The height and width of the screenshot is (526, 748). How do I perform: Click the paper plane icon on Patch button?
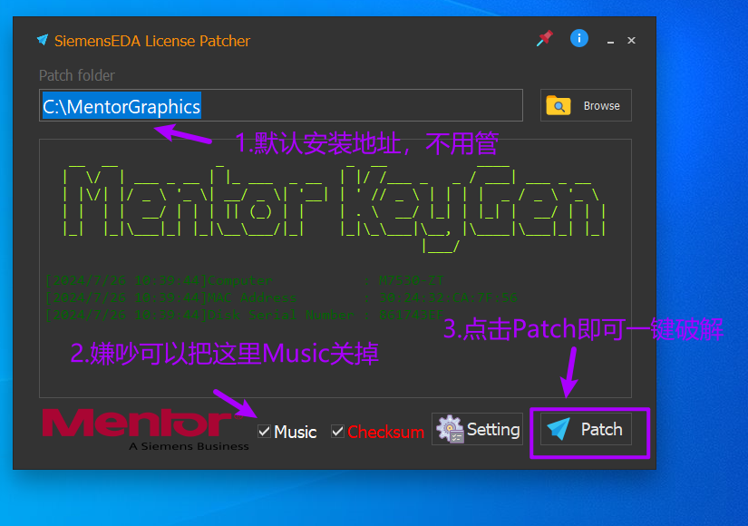coord(559,429)
